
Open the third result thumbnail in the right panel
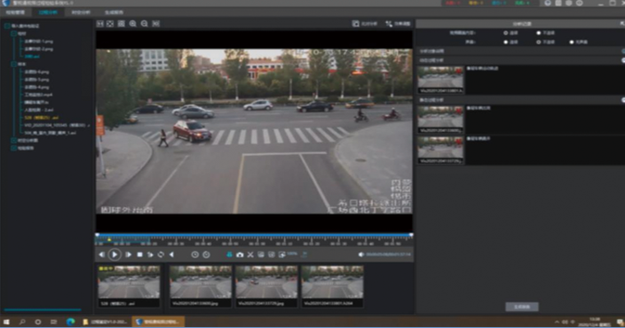440,150
